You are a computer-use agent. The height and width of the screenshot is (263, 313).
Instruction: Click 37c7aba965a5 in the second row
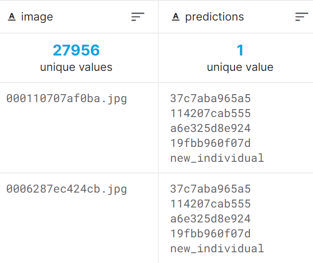pos(210,189)
